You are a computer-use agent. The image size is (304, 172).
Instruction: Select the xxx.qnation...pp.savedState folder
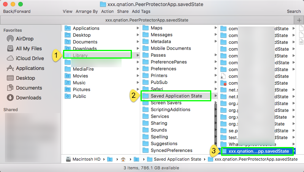(x=257, y=151)
